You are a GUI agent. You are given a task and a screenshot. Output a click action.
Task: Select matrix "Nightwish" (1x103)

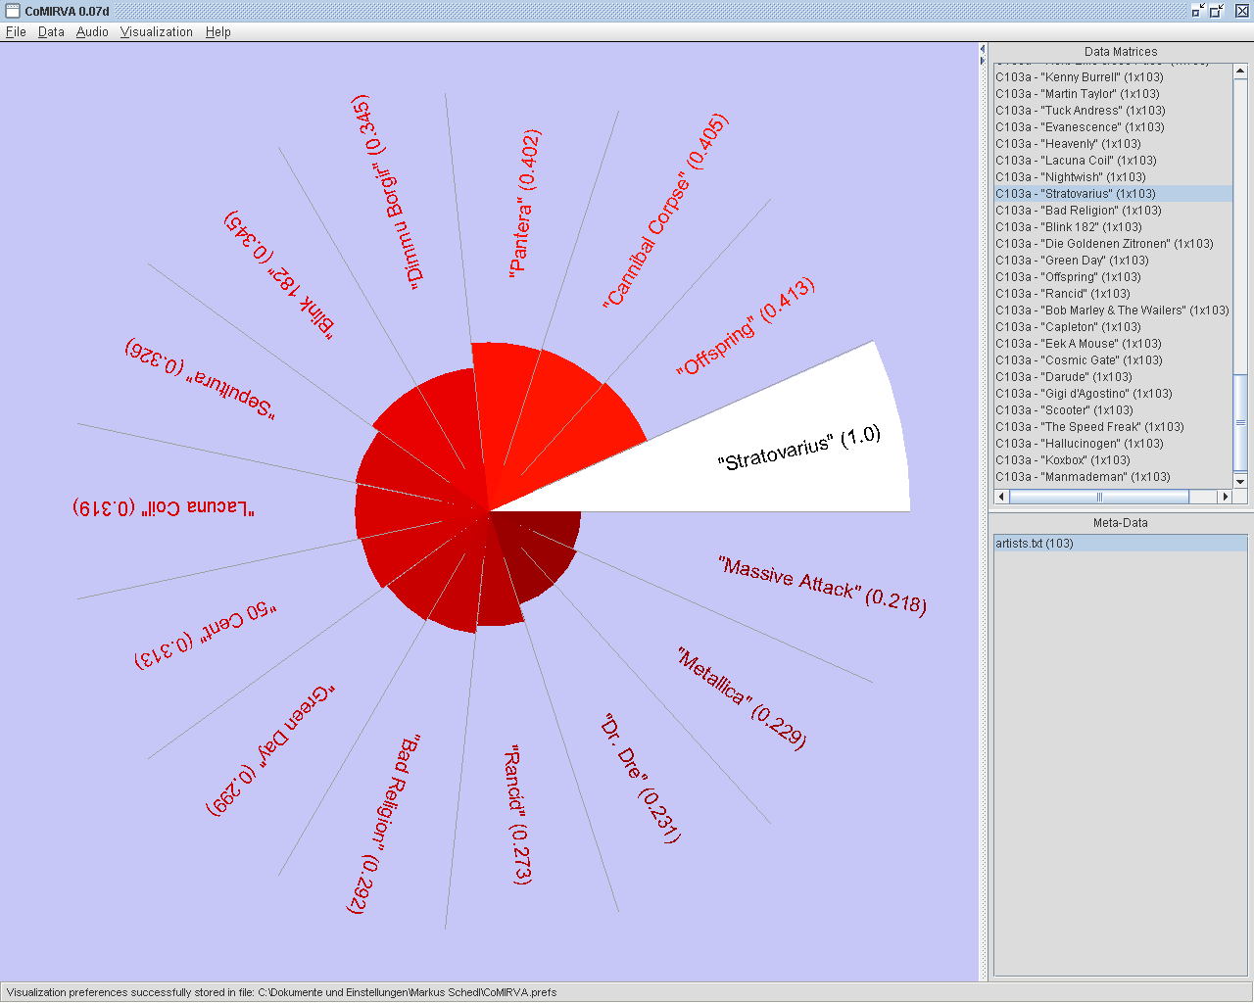coord(1113,177)
